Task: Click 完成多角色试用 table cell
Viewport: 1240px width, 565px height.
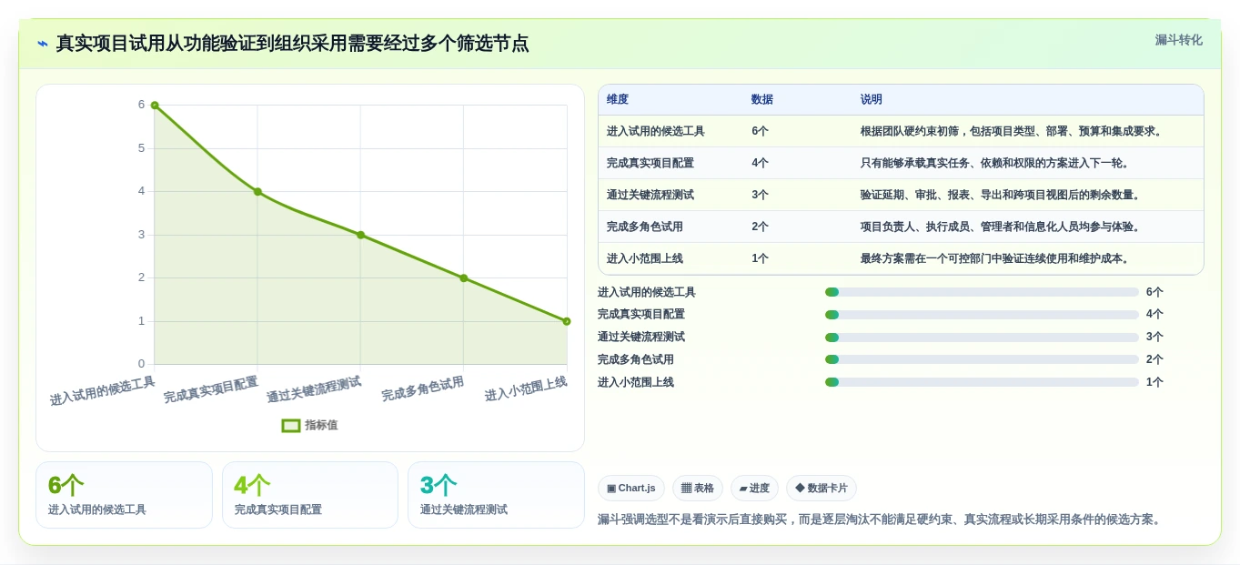Action: (x=645, y=227)
